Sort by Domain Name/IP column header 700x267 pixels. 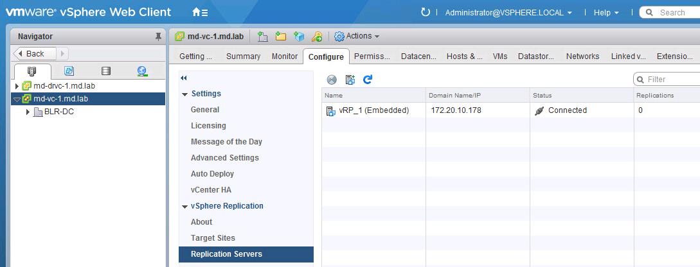478,96
